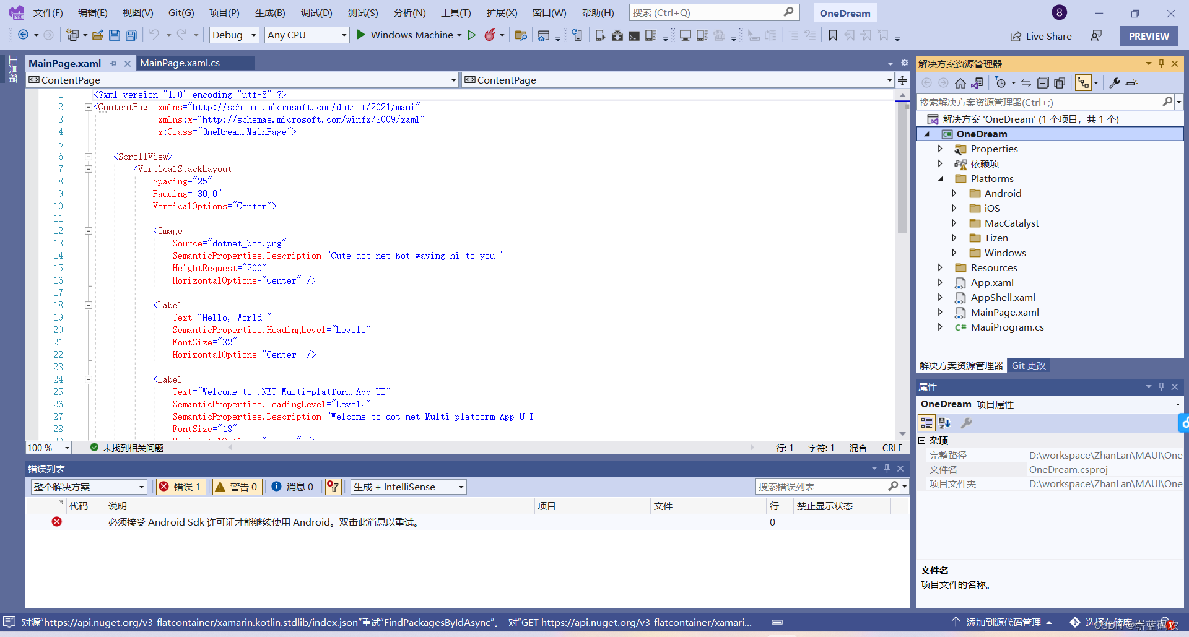Click the Save All double disk icon
1189x637 pixels.
coord(131,35)
